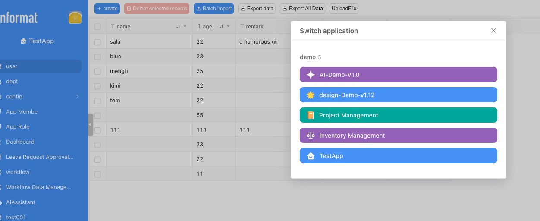
Task: Open the Dashboard sidebar item
Action: click(20, 142)
